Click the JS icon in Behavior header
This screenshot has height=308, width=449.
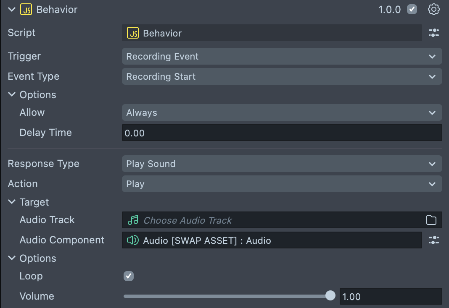pyautogui.click(x=26, y=9)
